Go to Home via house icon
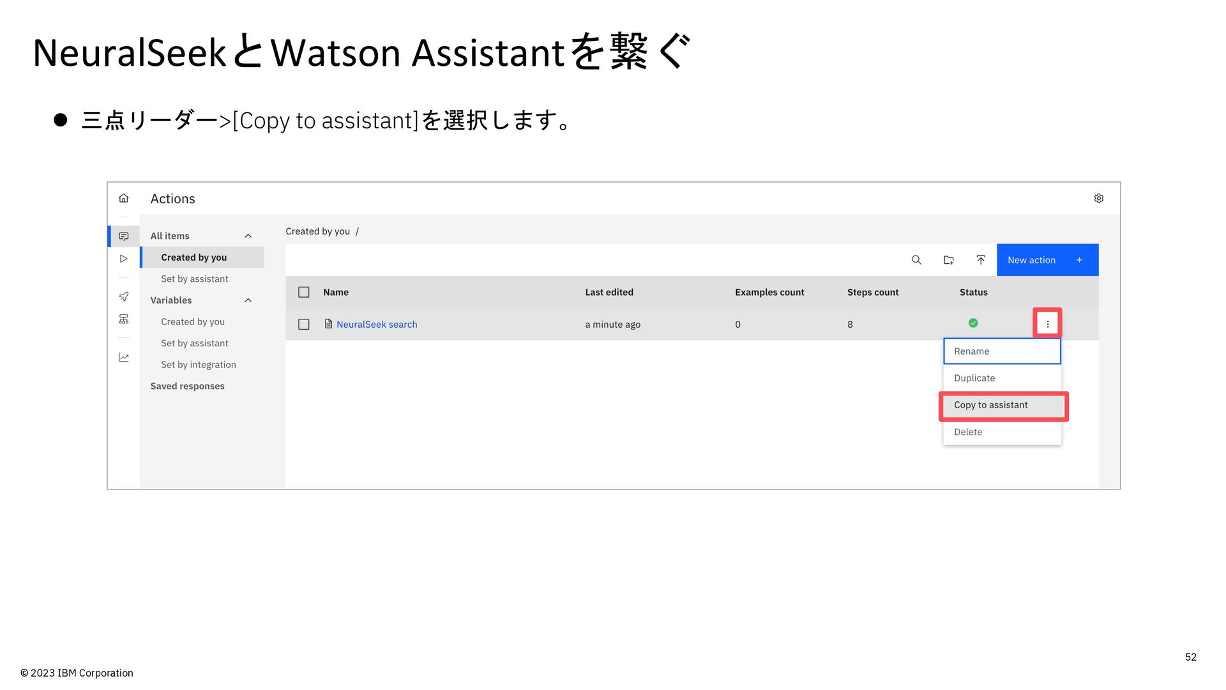 pos(124,198)
